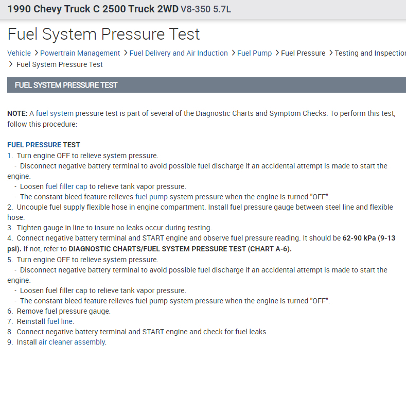
Task: Click the "air cleaner assembly" link
Action: click(72, 342)
